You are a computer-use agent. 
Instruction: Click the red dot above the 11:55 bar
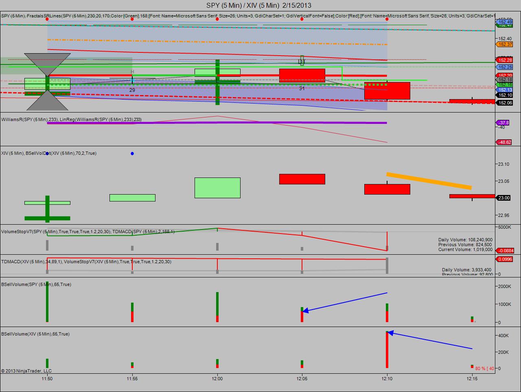click(132, 19)
